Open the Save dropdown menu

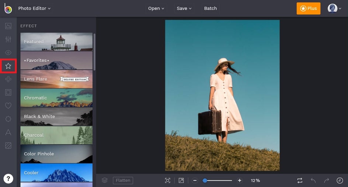(x=184, y=8)
